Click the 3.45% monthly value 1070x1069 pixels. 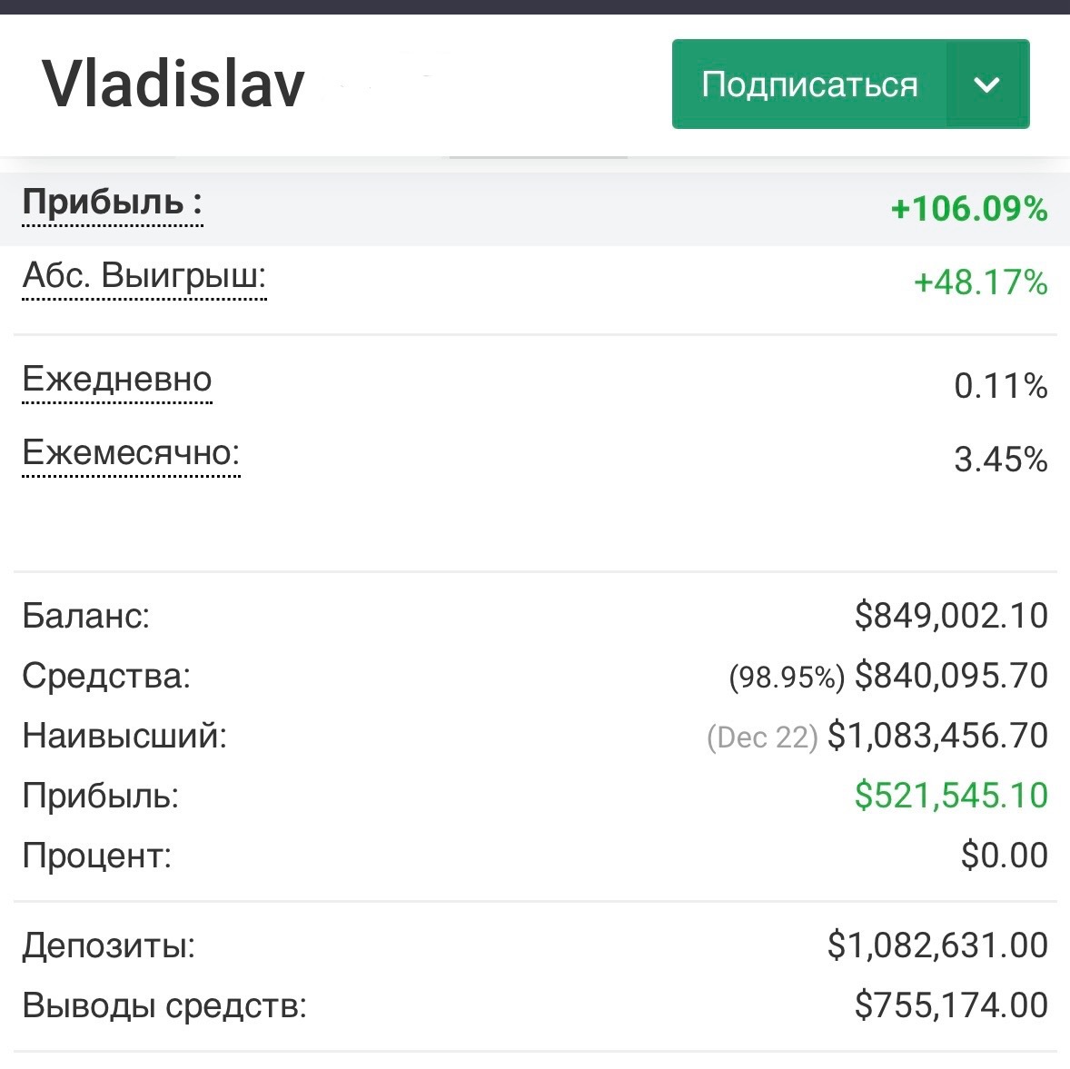[1001, 460]
